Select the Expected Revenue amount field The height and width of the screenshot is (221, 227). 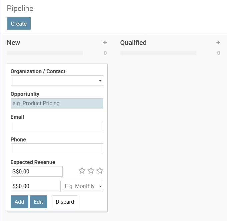pyautogui.click(x=37, y=171)
